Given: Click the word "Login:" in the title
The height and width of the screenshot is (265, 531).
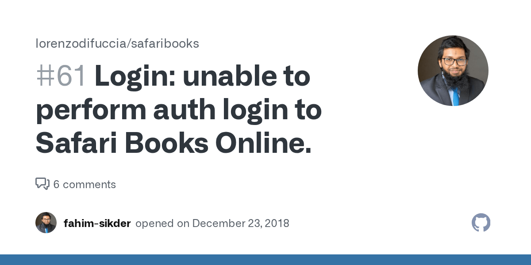Looking at the screenshot, I should point(135,77).
